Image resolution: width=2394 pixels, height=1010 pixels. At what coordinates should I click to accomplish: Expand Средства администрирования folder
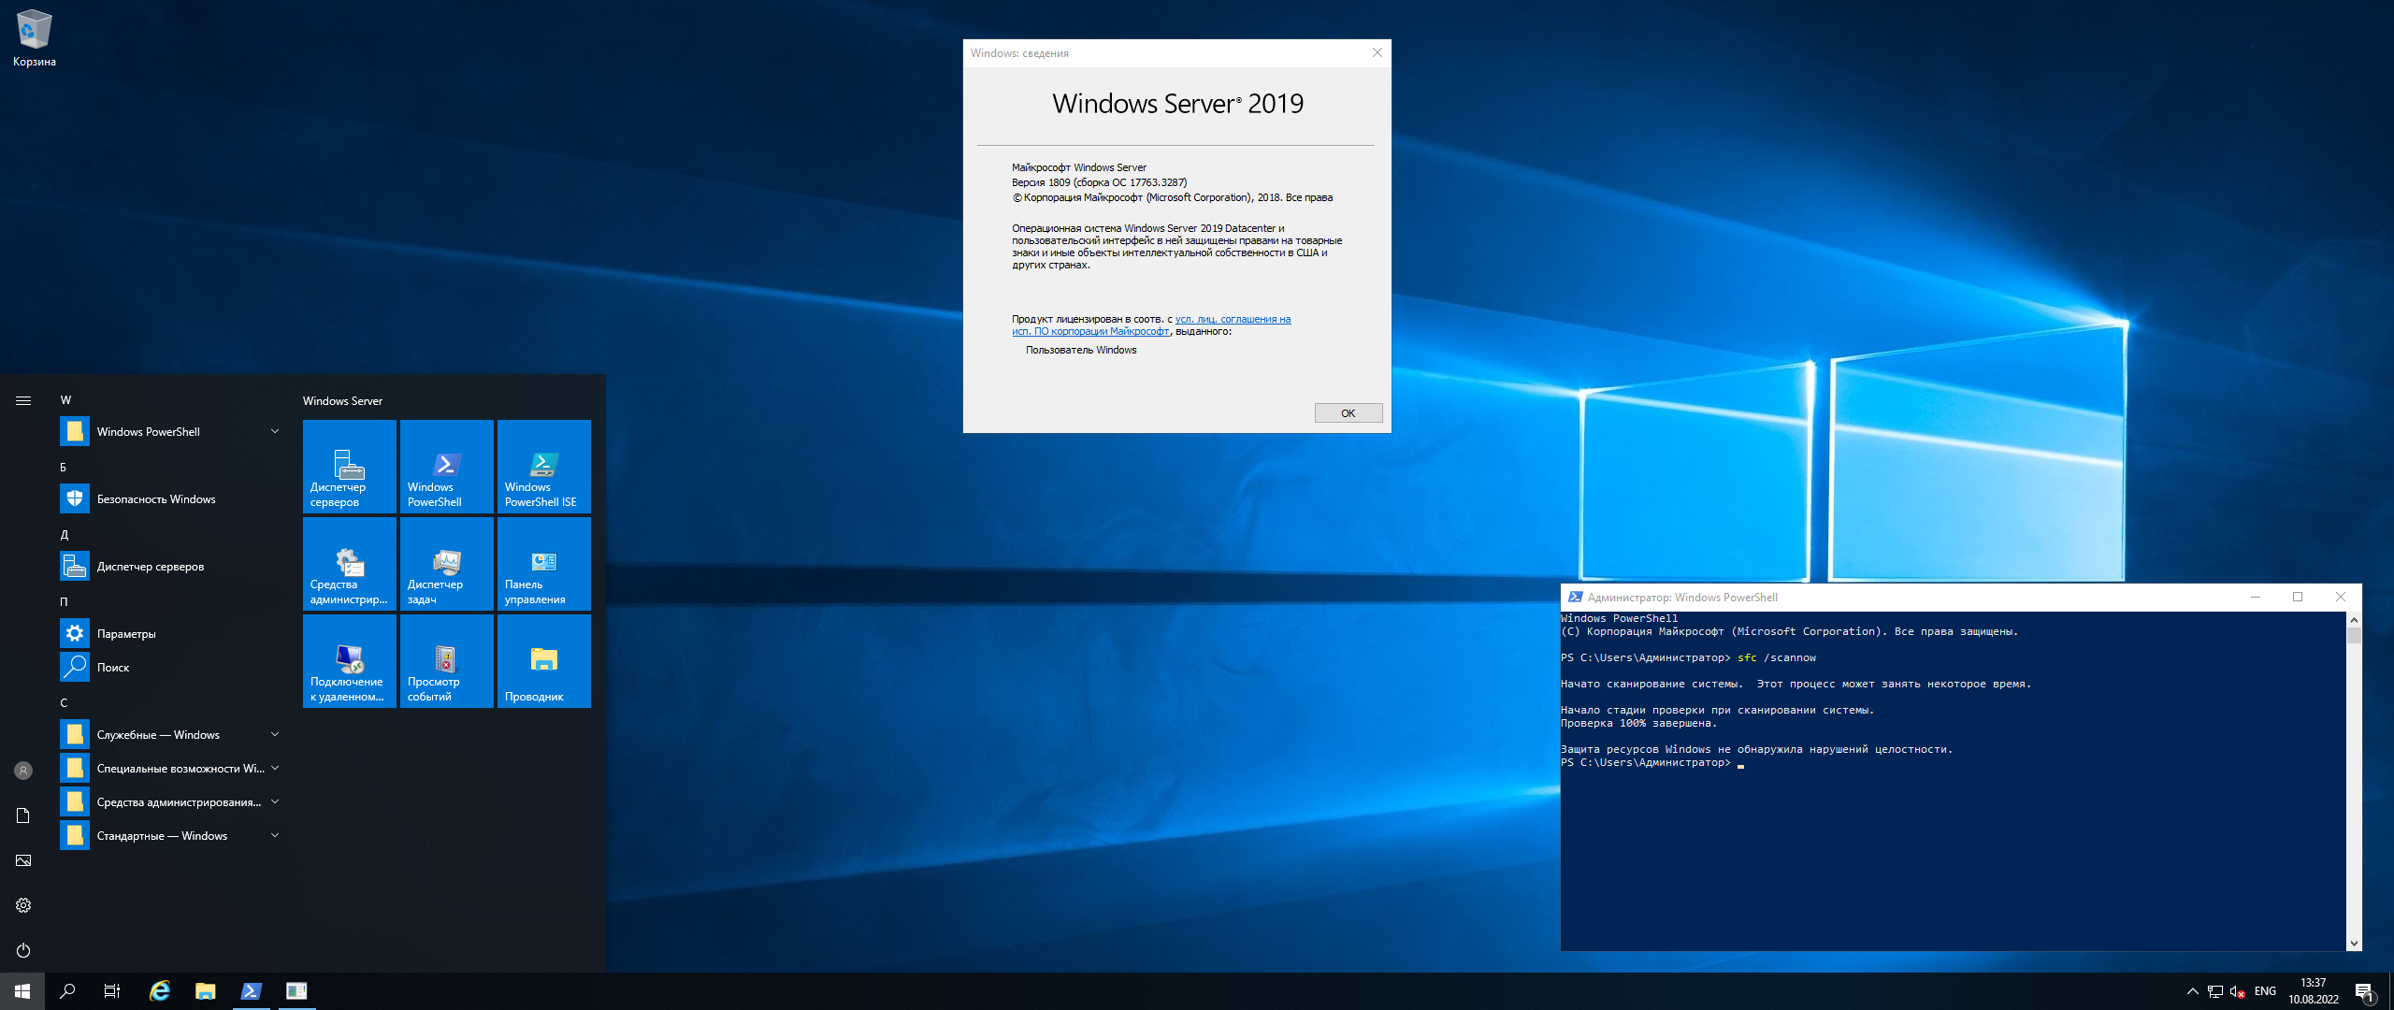pyautogui.click(x=172, y=802)
